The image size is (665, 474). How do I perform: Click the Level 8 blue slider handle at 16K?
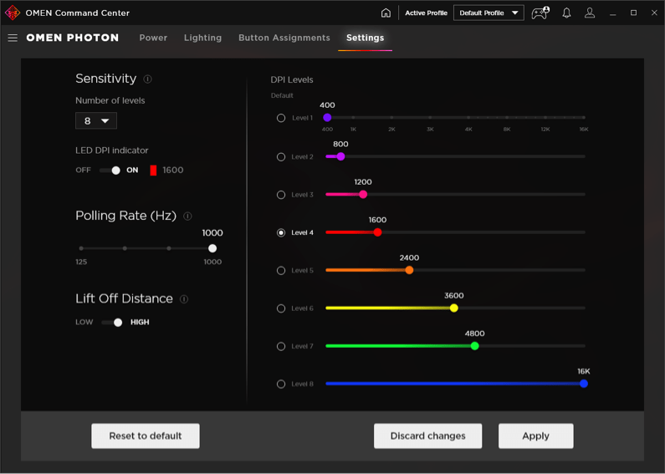(584, 384)
